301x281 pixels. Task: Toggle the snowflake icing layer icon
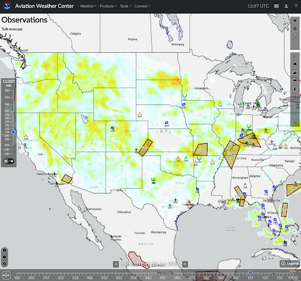295,122
